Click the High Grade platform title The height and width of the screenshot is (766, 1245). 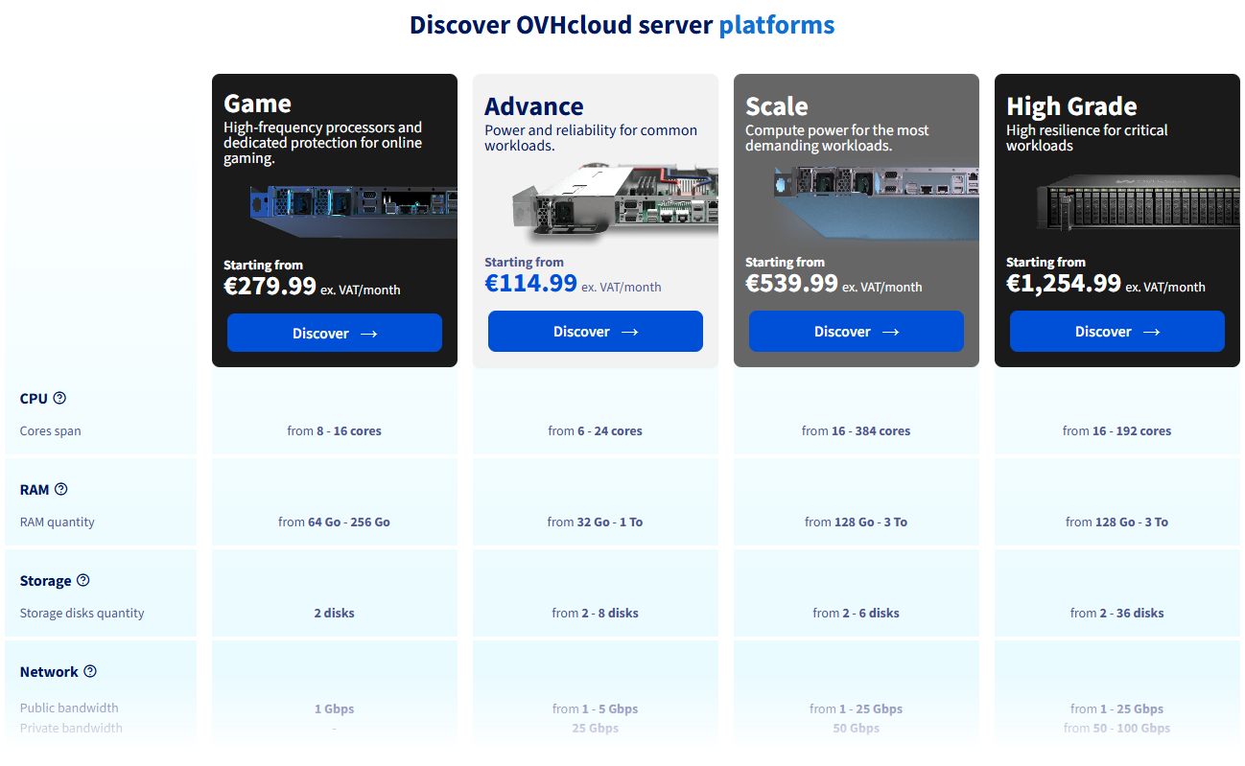pos(1071,106)
